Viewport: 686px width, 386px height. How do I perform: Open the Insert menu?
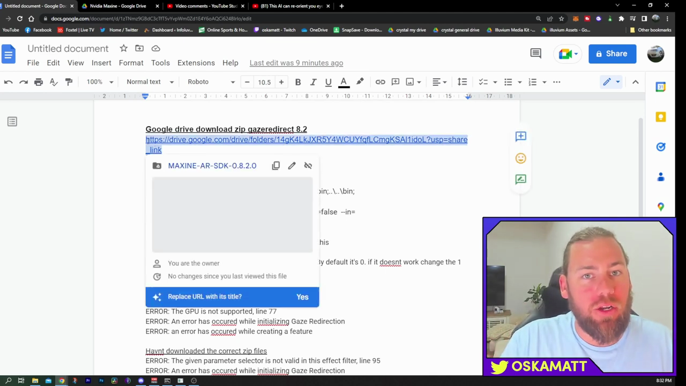coord(101,63)
